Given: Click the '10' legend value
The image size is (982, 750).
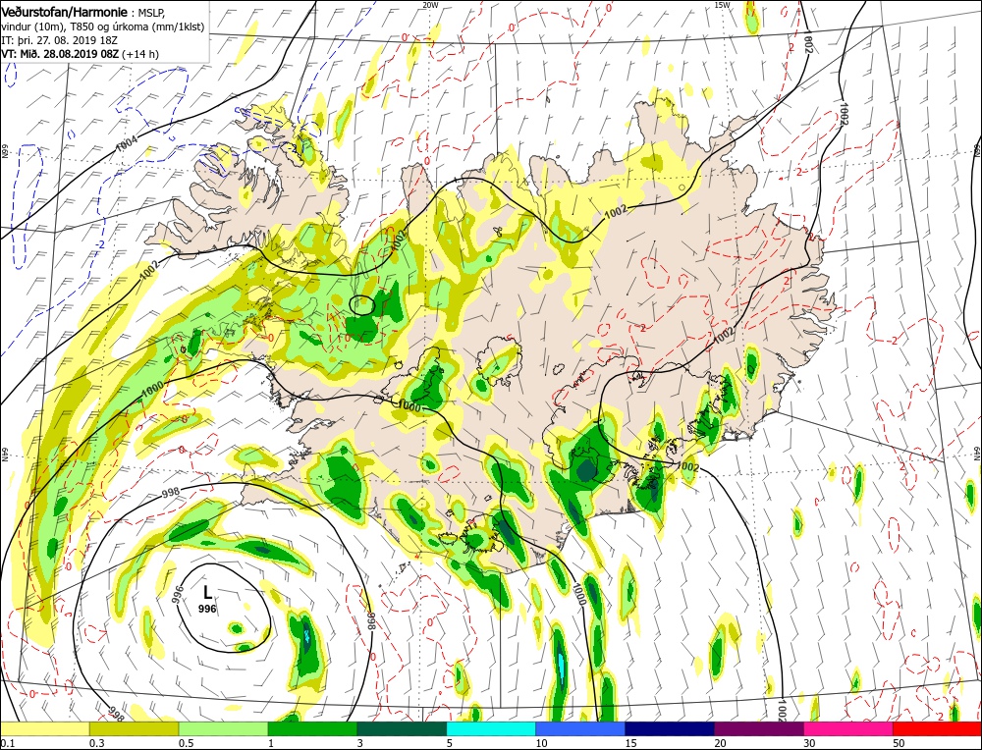Looking at the screenshot, I should [x=541, y=743].
